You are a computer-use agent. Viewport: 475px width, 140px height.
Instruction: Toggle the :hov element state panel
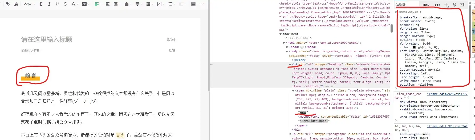point(426,5)
